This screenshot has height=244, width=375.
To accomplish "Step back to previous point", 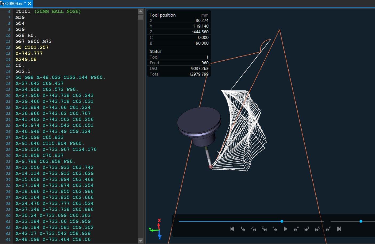I will tap(275, 229).
